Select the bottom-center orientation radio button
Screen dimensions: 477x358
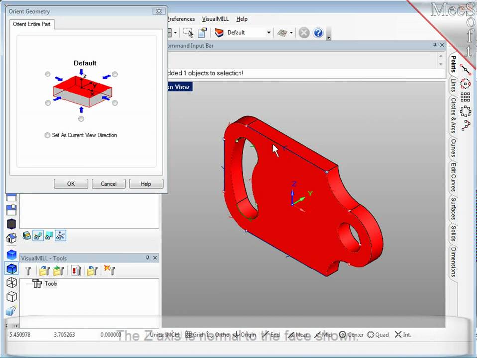[x=81, y=119]
